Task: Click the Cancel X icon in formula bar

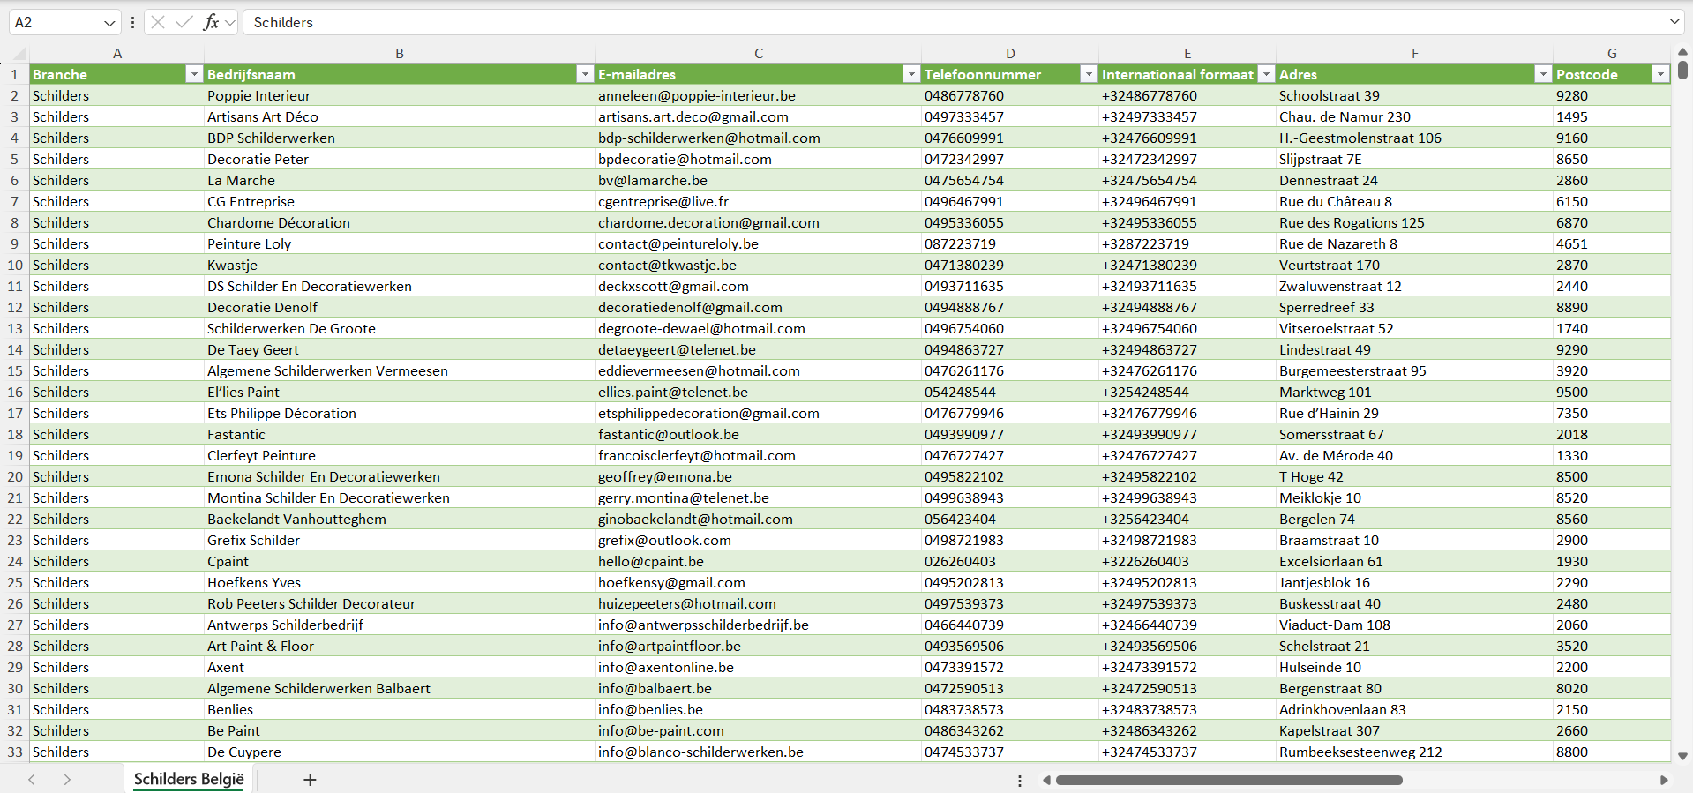Action: coord(158,22)
